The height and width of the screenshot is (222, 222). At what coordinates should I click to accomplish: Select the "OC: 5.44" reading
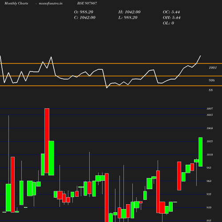click(171, 12)
